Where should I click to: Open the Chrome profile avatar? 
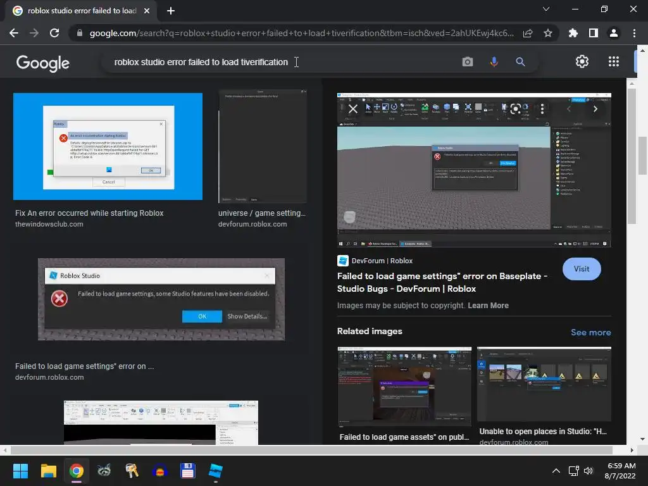click(614, 33)
